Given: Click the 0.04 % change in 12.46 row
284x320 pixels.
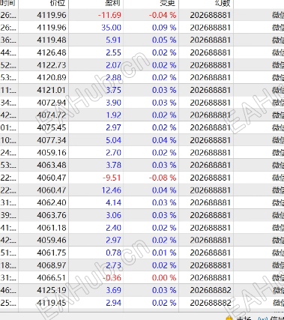Looking at the screenshot, I should (164, 190).
